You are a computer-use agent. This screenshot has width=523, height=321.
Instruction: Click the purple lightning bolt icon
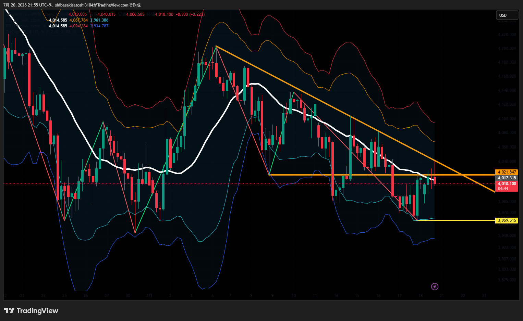pos(435,286)
